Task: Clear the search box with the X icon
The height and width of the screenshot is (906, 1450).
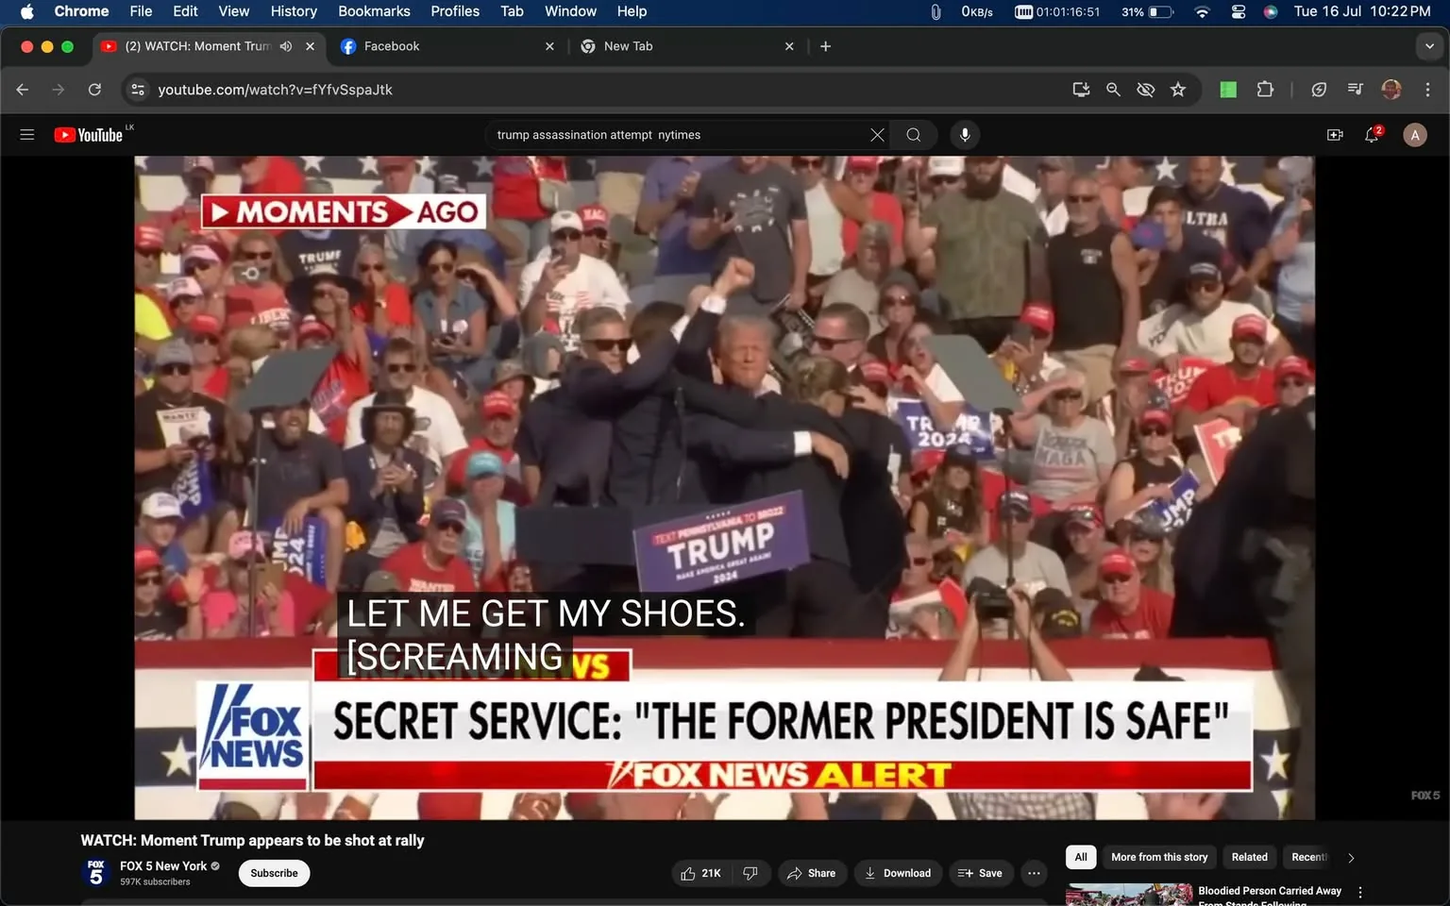Action: (876, 134)
